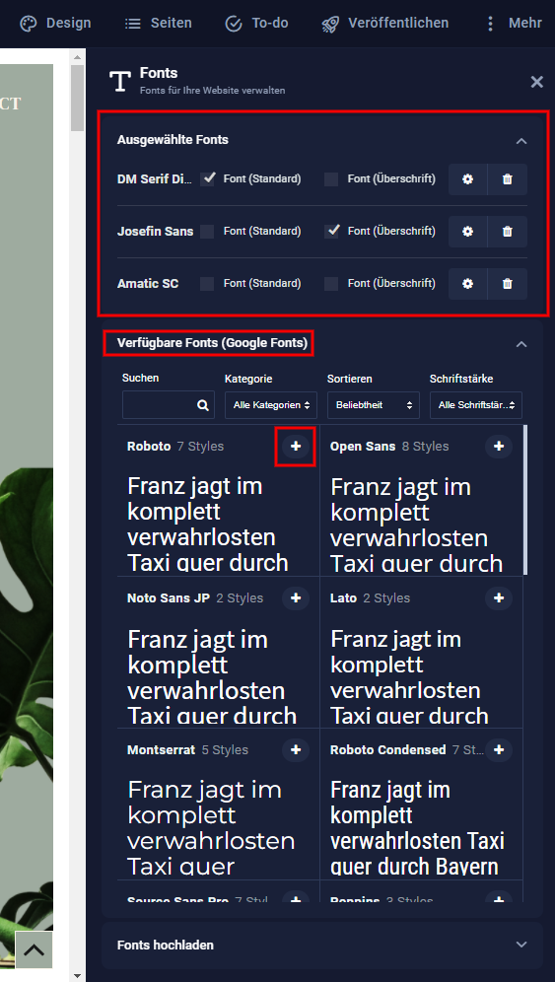The height and width of the screenshot is (982, 555).
Task: Add the Roboto font with plus icon
Action: 296,446
